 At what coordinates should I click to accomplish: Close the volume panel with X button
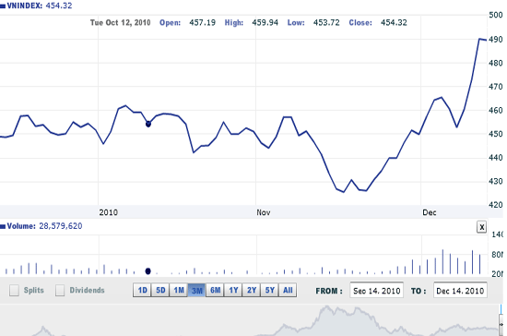point(481,227)
